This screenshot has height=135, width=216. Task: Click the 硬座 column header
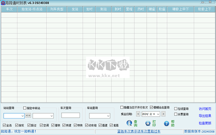click(x=152, y=9)
